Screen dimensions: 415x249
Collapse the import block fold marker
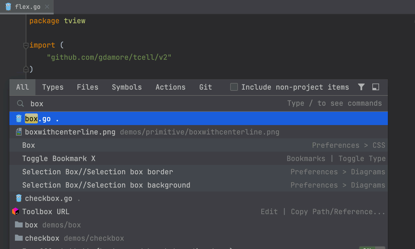(26, 45)
